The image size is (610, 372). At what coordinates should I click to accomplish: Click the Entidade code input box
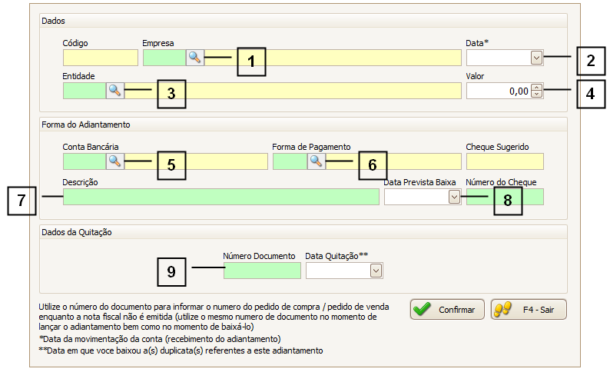84,91
